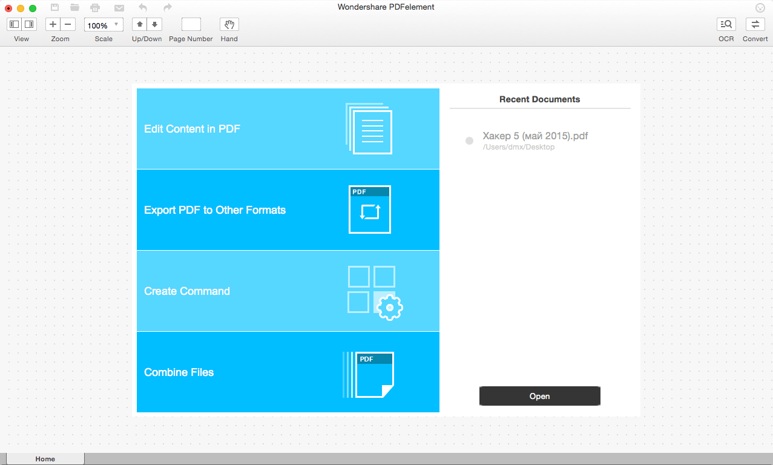The image size is (773, 465).
Task: Open the Combine Files tile
Action: click(288, 372)
